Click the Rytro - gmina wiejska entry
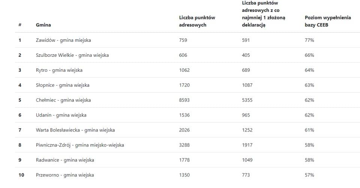 (x=59, y=70)
